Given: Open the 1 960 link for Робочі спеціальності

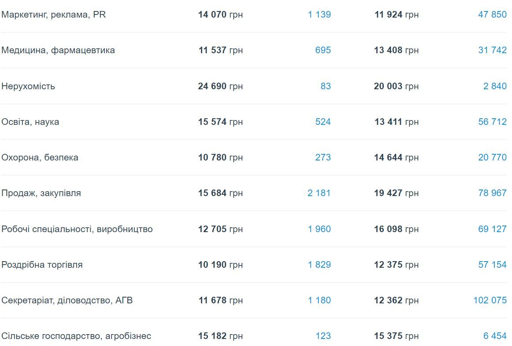Looking at the screenshot, I should coord(319,229).
